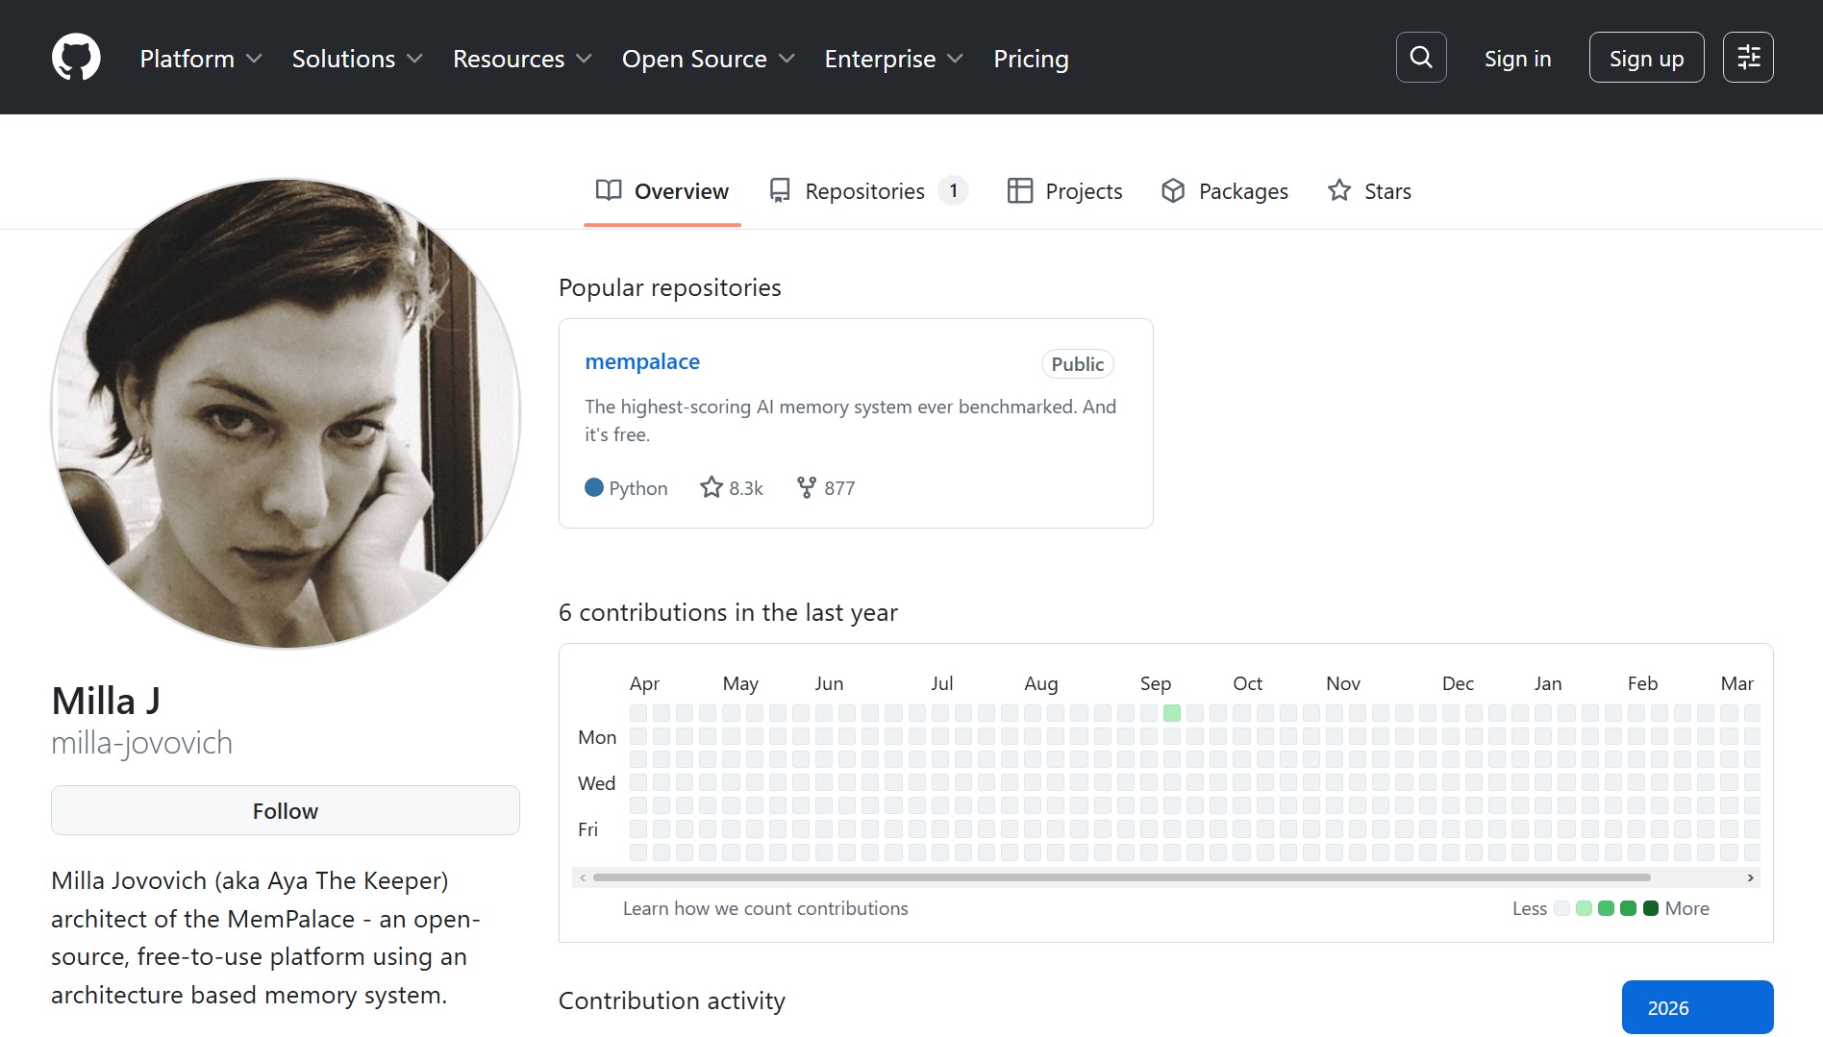Expand the Platform dropdown menu
Screen dimensions: 1823x1037
[x=200, y=59]
